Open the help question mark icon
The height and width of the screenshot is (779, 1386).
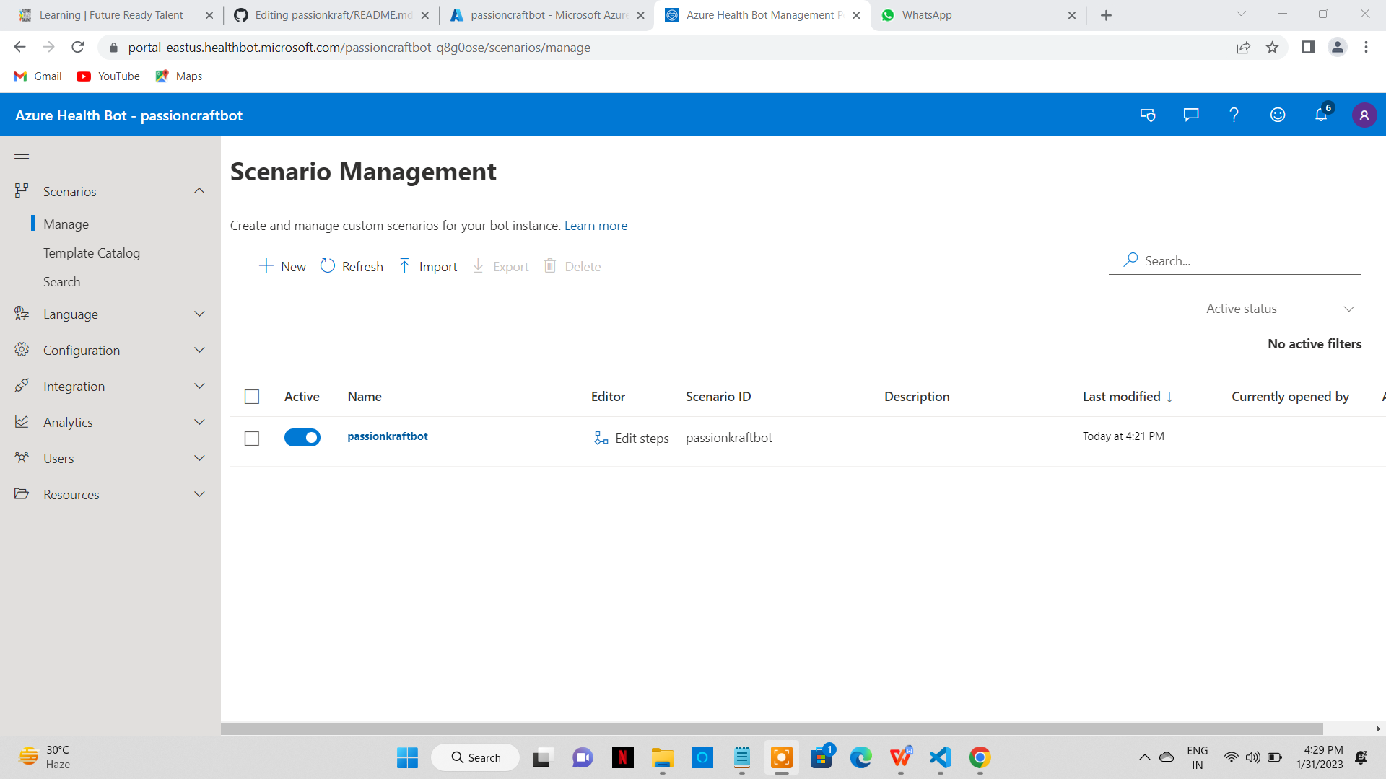[x=1234, y=115]
